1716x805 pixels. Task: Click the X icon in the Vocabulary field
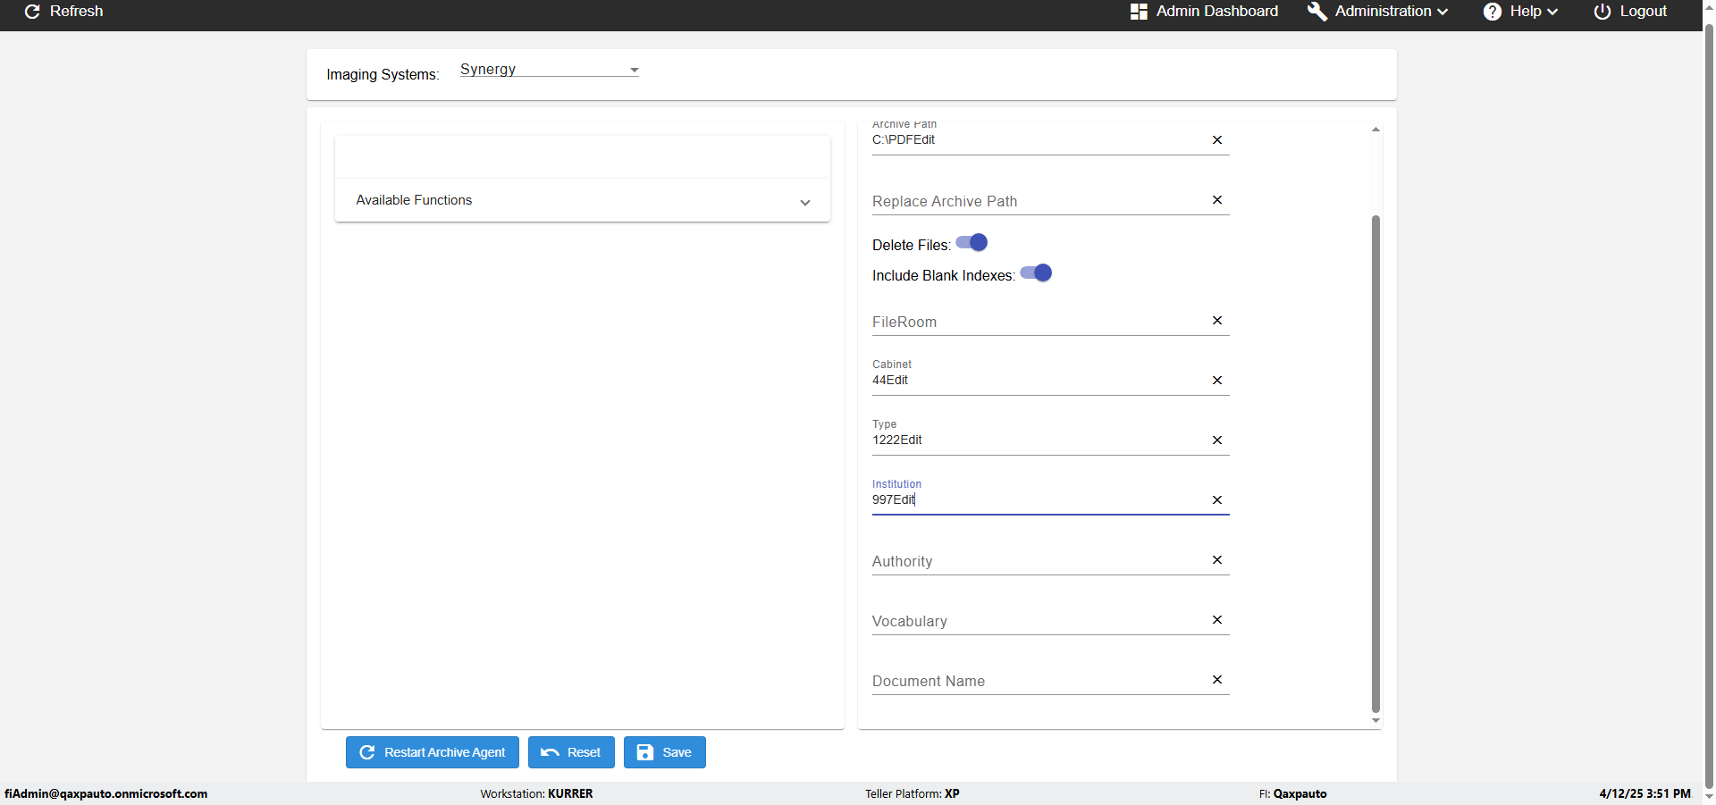tap(1216, 620)
